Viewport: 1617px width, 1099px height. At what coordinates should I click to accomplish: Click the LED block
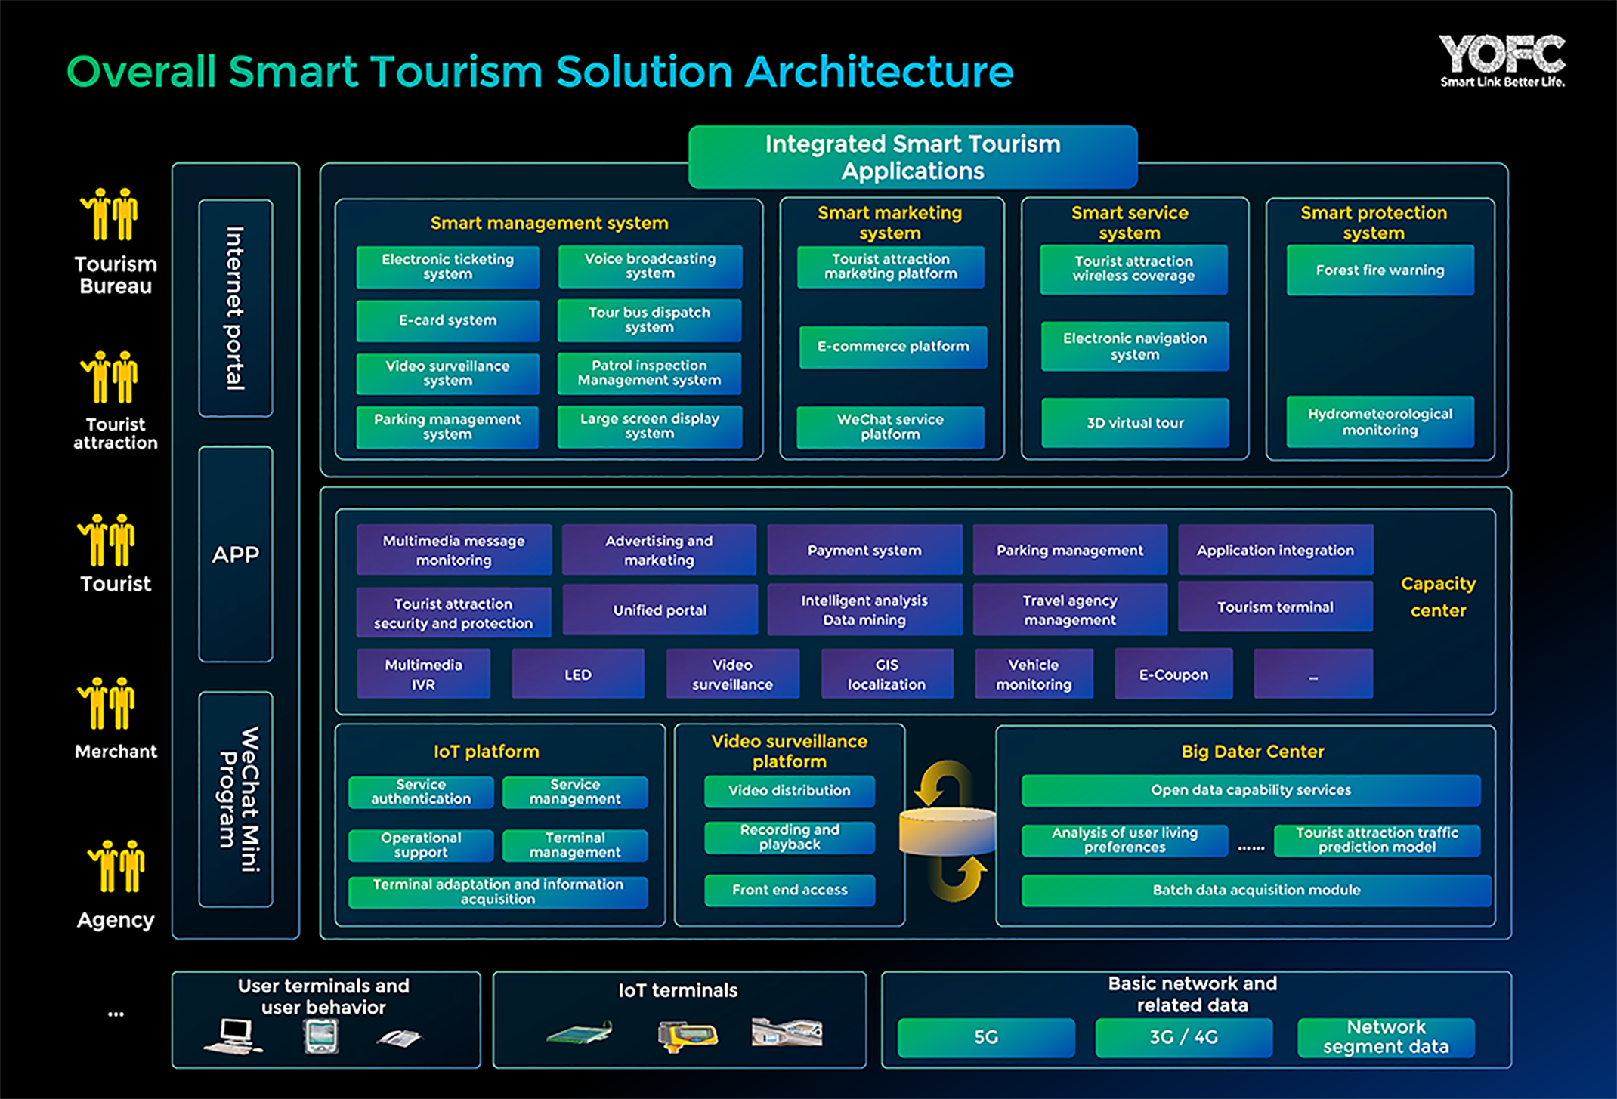pyautogui.click(x=578, y=674)
